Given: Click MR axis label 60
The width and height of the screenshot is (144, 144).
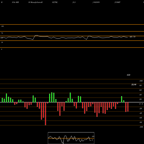Looking at the screenshot, I should [140, 90].
